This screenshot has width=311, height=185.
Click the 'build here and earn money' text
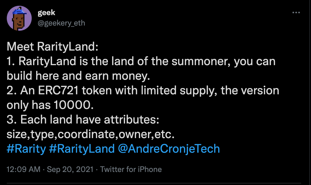[x=78, y=76]
